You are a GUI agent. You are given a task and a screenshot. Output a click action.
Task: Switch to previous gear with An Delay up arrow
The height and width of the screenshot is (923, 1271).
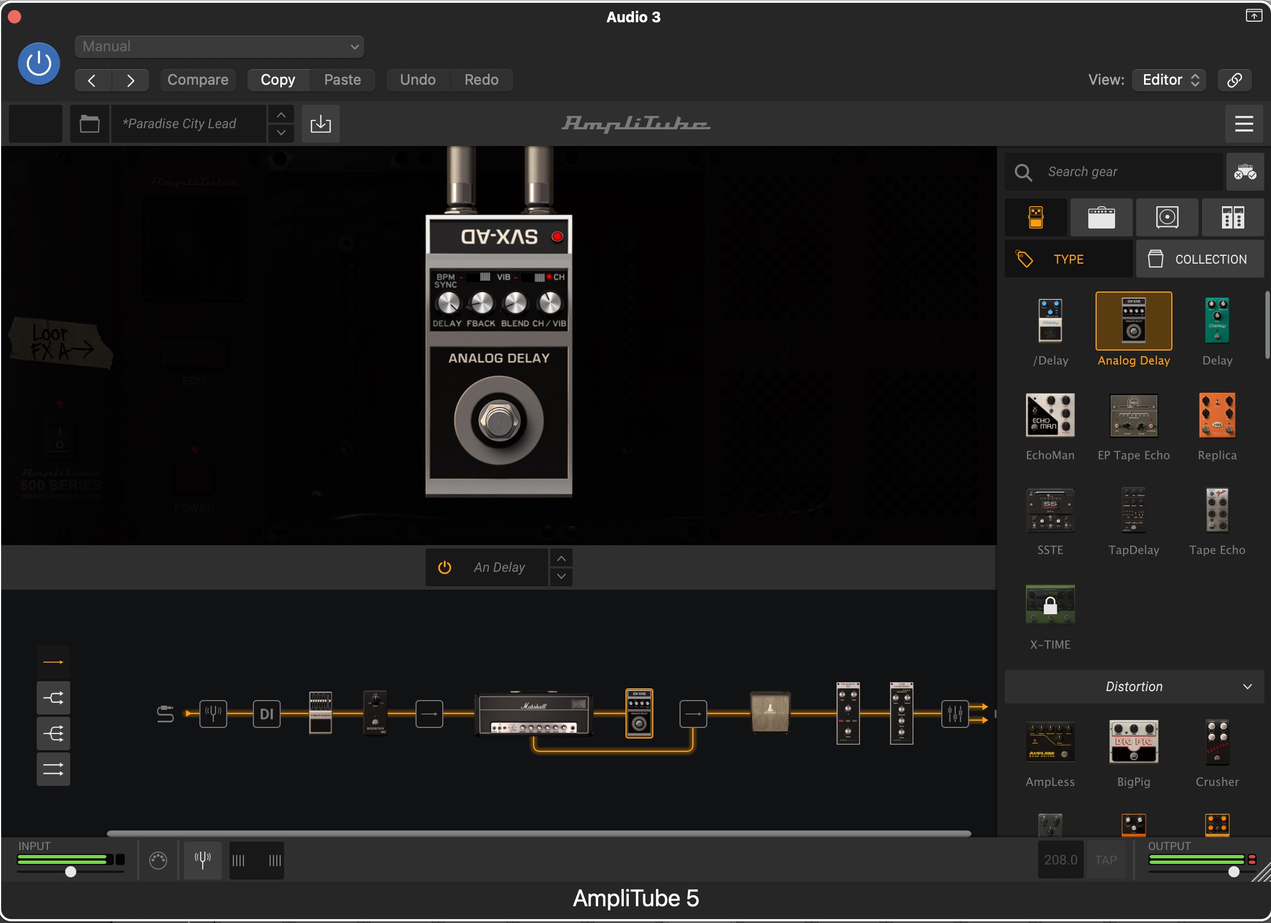click(561, 558)
